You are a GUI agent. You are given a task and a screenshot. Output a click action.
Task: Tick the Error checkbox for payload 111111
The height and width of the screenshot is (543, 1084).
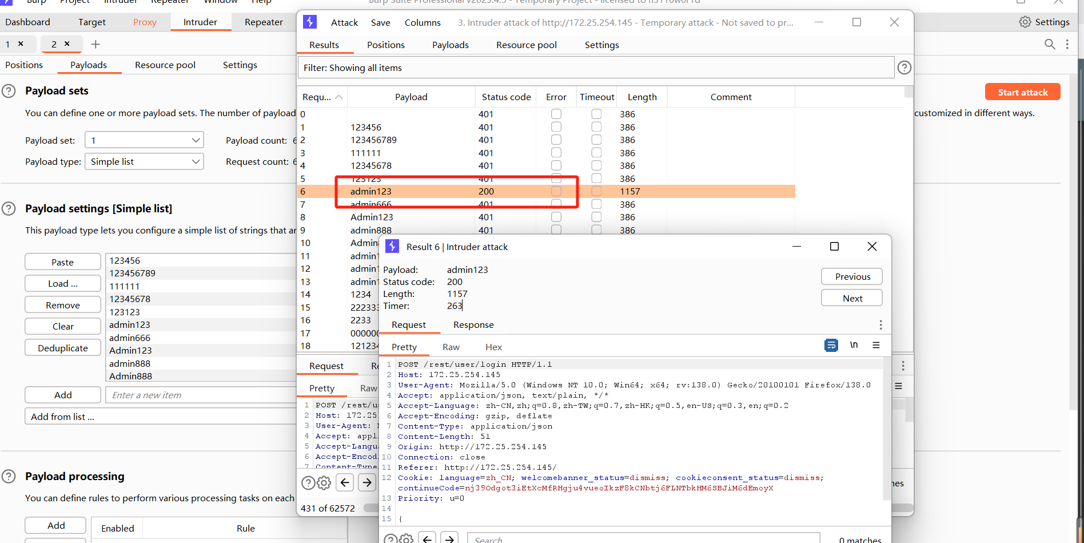[556, 153]
